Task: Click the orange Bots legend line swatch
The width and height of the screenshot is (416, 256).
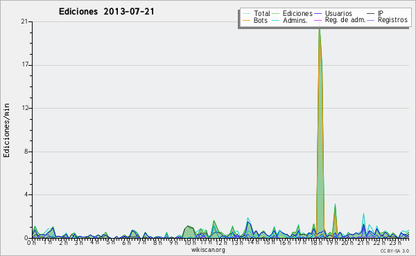Action: 246,20
